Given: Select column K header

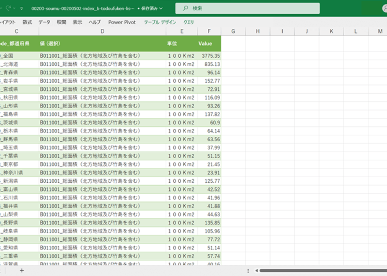Looking at the screenshot, I should pos(331,31).
